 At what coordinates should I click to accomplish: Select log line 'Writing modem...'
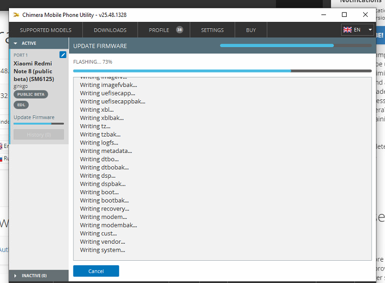103,217
